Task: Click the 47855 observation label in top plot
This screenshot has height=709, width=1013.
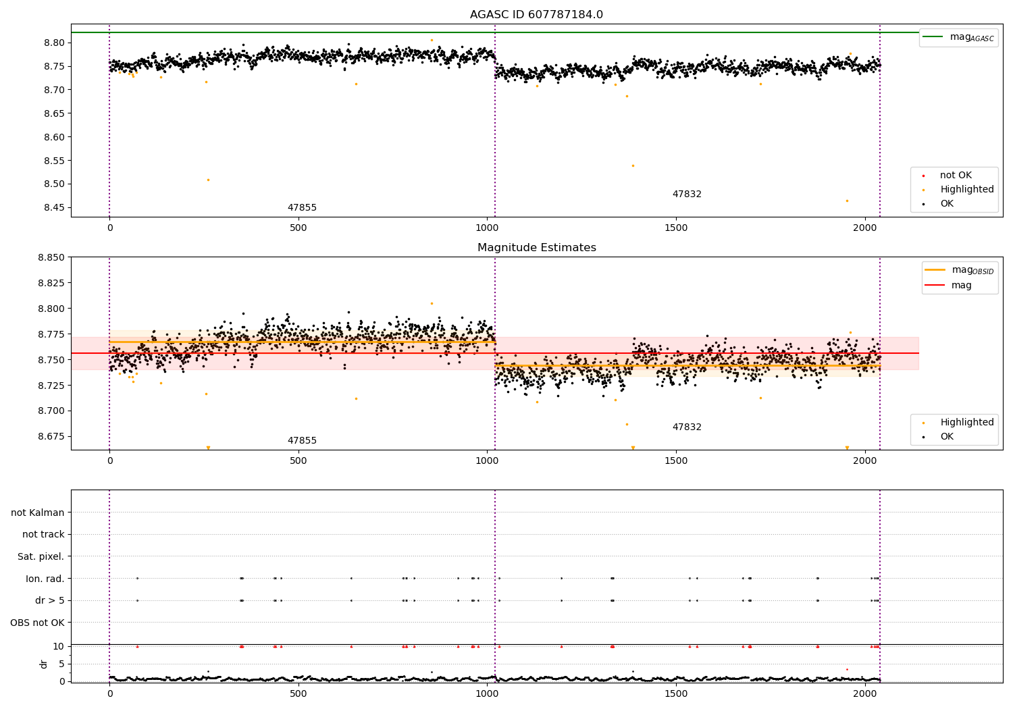Action: 302,208
